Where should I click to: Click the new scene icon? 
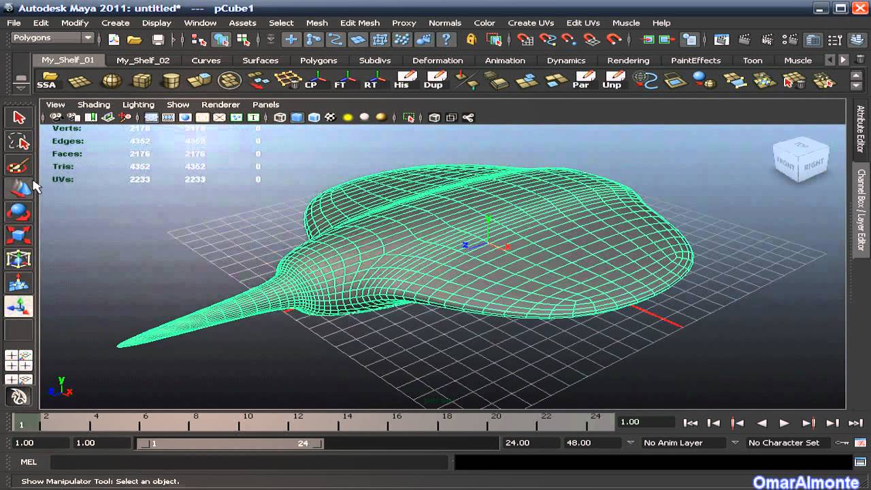pos(114,39)
